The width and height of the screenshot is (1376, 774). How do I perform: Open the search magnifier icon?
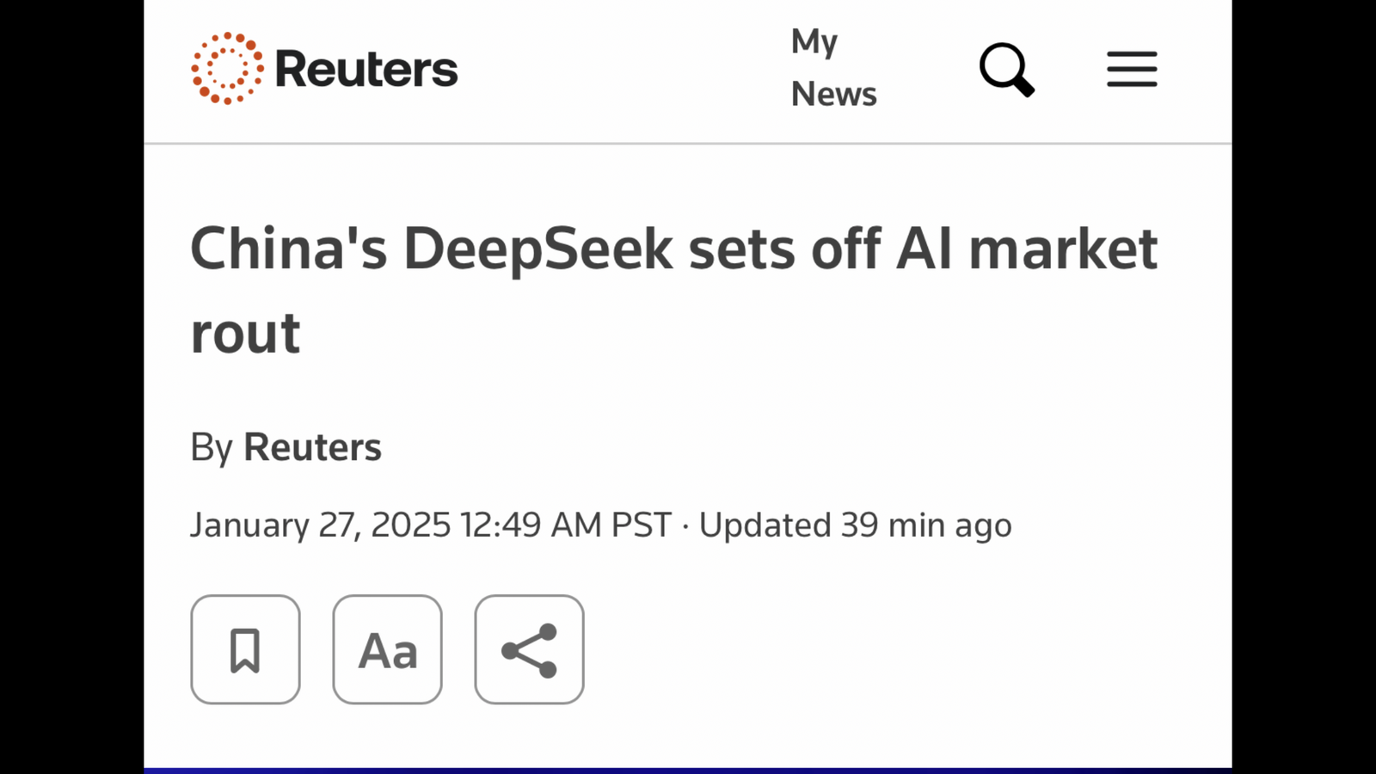tap(1007, 70)
